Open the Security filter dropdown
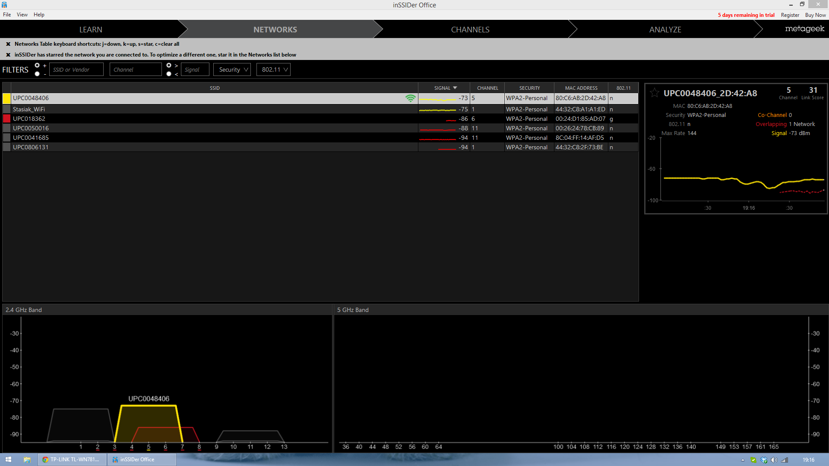829x466 pixels. (232, 69)
